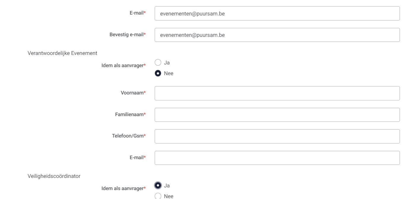Click Idem als aanvrager label under Verantwoordelijke Evenement

click(x=123, y=66)
